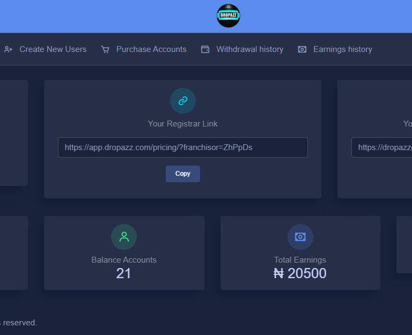Viewport: 412px width, 335px height.
Task: Click the cash icon beside Earnings history
Action: (x=302, y=49)
